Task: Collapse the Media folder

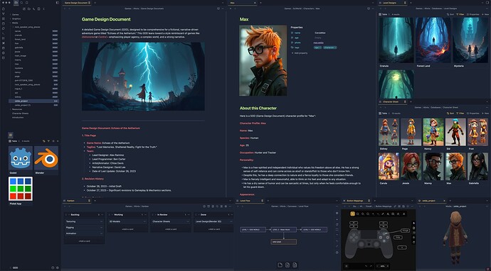Action: pyautogui.click(x=15, y=23)
